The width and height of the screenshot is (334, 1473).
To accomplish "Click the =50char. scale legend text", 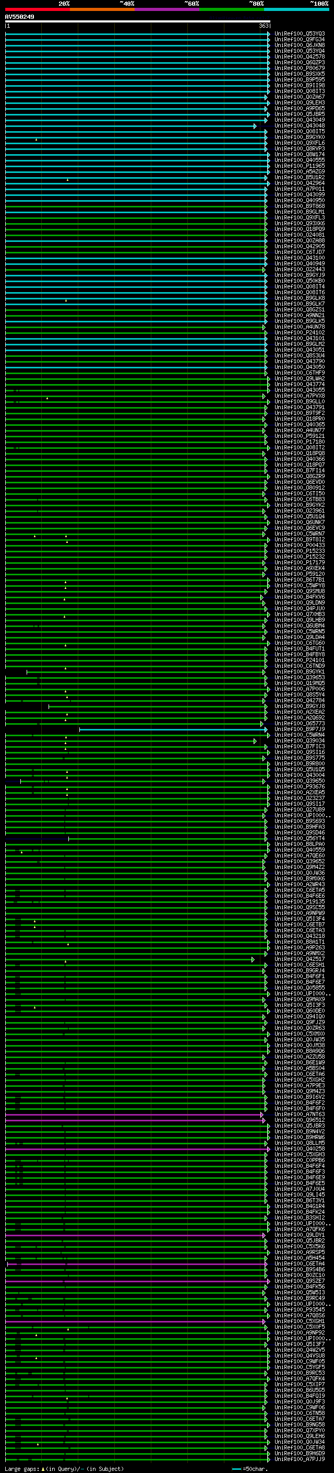I will pos(255,1469).
